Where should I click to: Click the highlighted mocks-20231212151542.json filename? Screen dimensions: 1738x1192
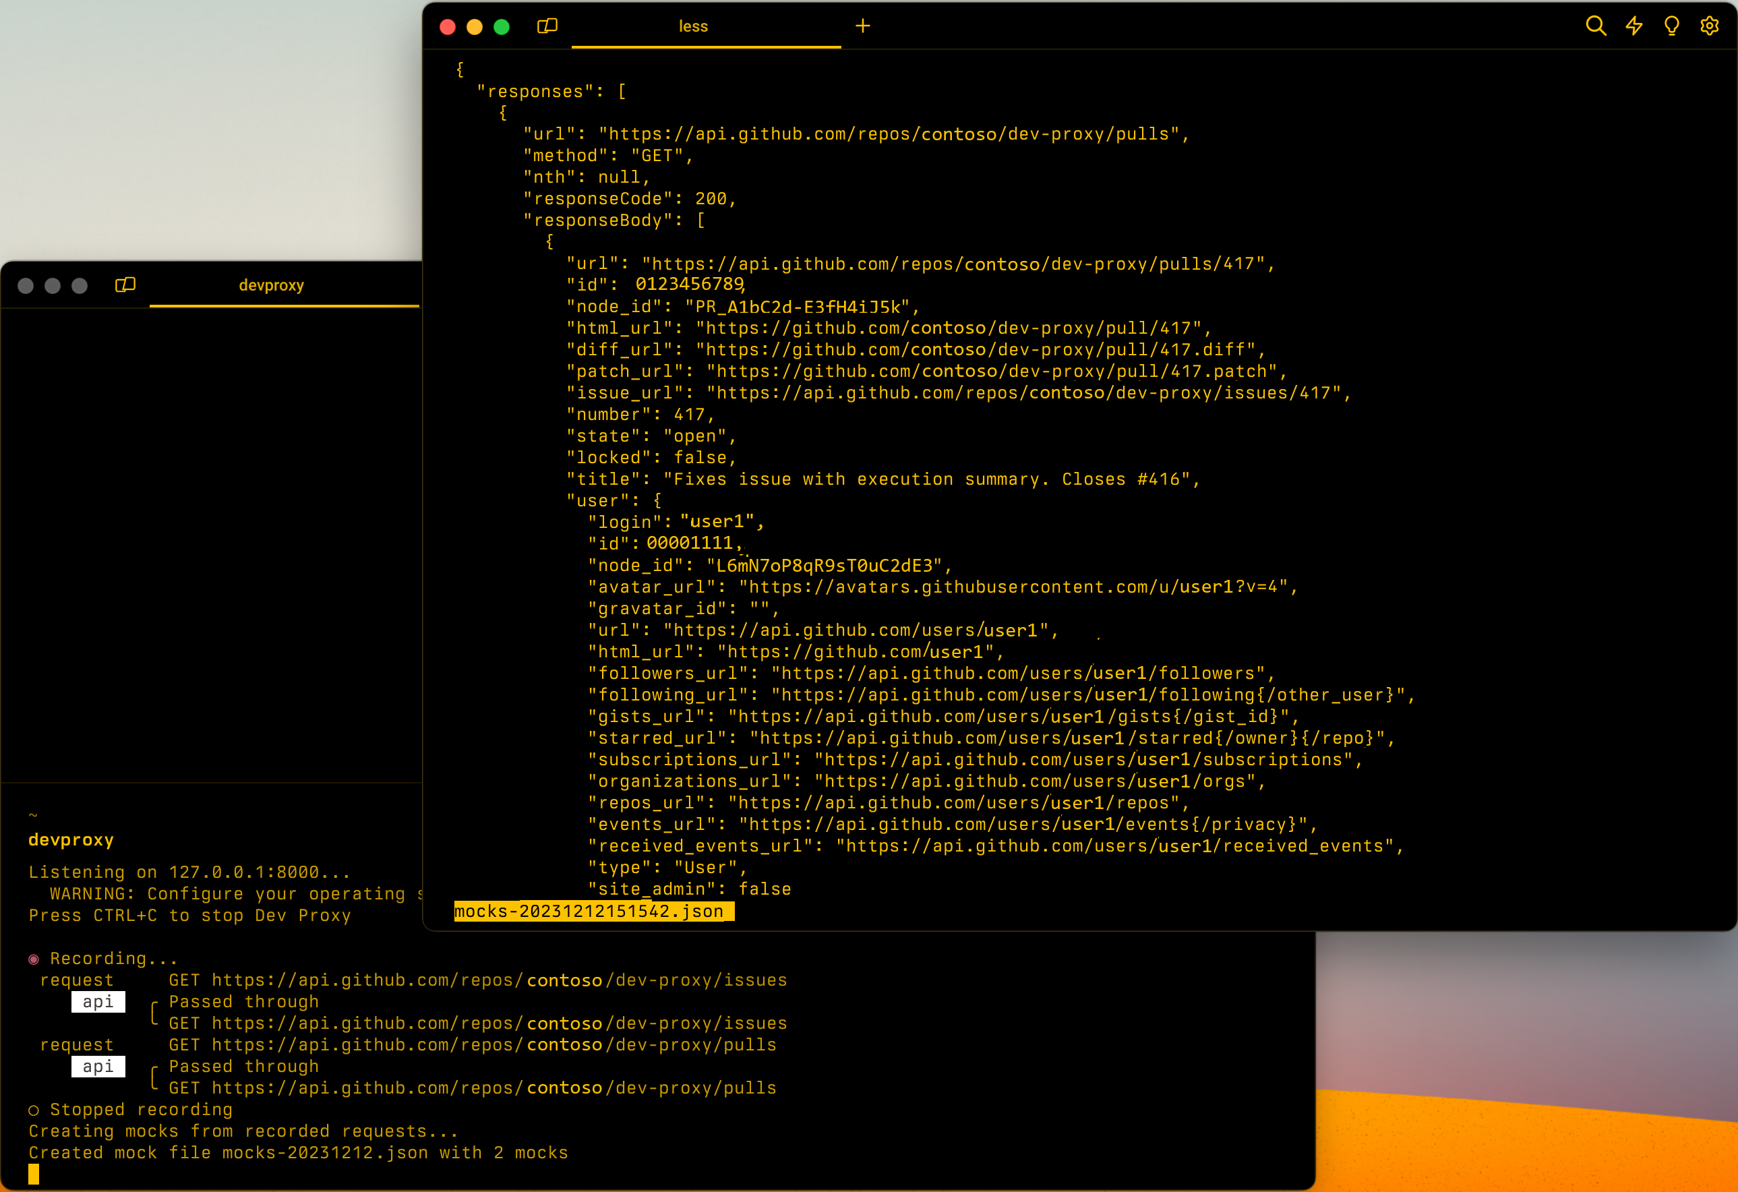pos(589,911)
